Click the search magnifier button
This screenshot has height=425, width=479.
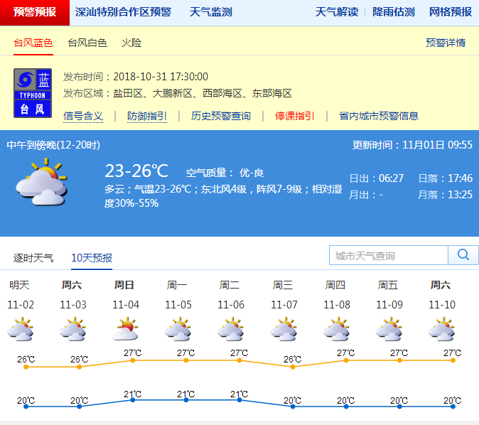pyautogui.click(x=463, y=255)
